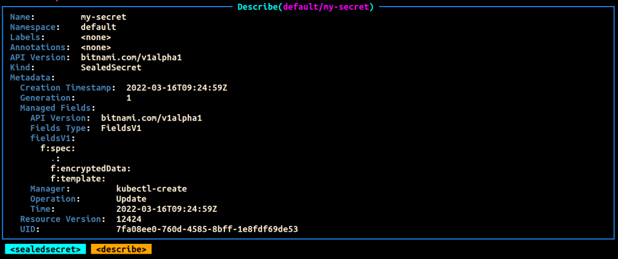The height and width of the screenshot is (259, 618).
Task: Click the <describe> breadcrumb
Action: coord(121,249)
